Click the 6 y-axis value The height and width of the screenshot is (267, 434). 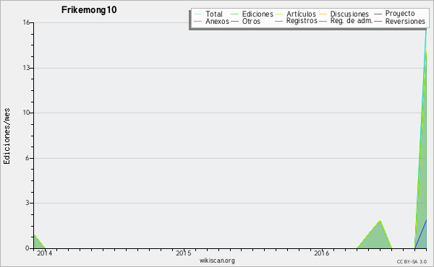pyautogui.click(x=27, y=158)
